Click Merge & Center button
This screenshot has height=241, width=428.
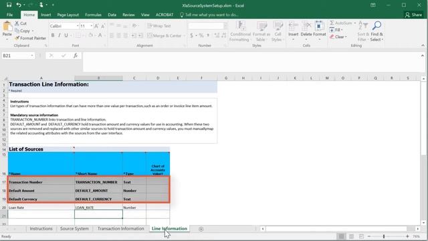coord(165,35)
